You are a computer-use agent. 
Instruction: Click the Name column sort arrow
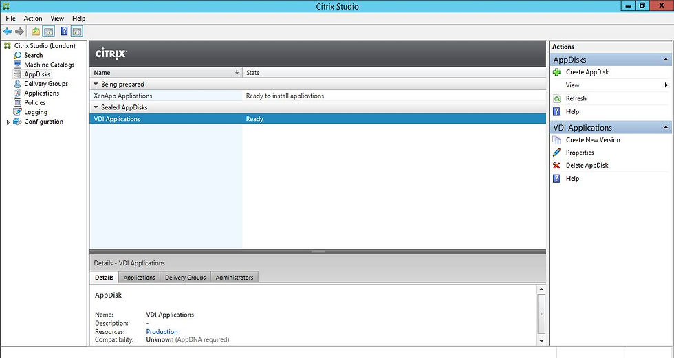point(237,73)
